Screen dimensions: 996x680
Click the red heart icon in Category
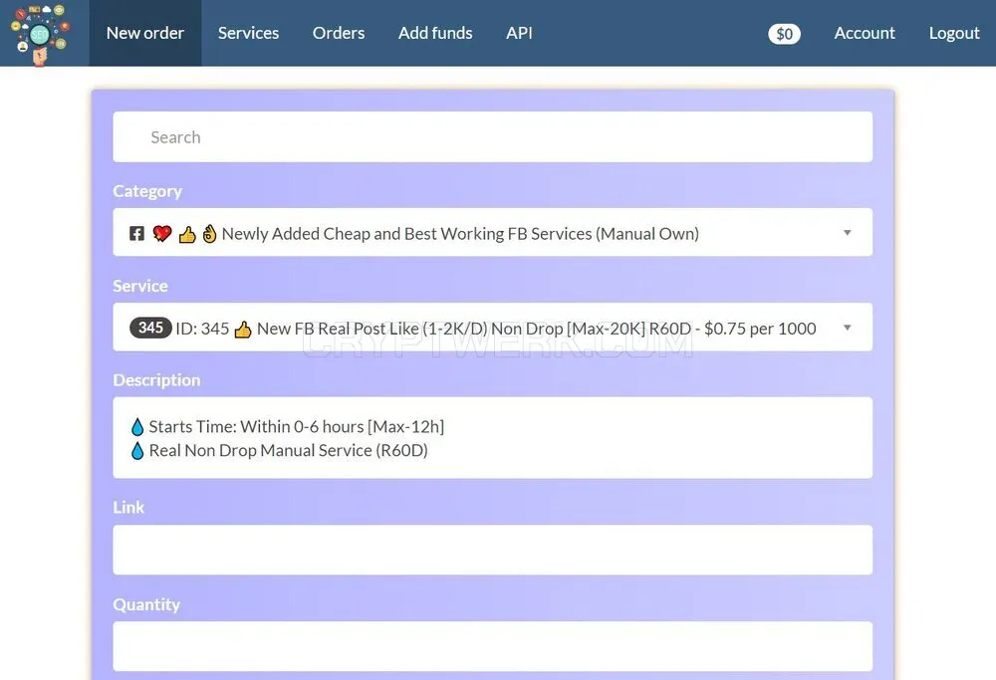click(162, 234)
